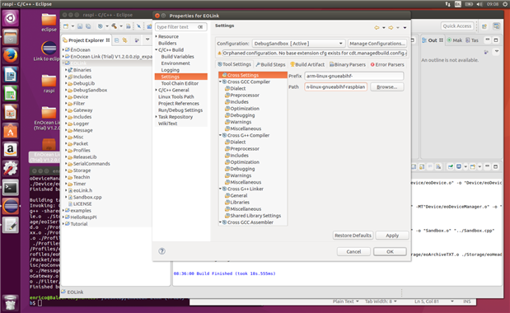
Task: Collapse the C/C++ Build category
Action: pos(157,49)
